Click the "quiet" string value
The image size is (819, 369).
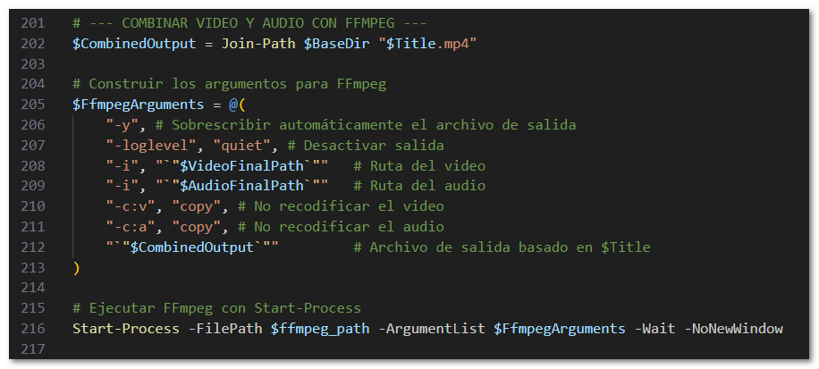[x=225, y=146]
